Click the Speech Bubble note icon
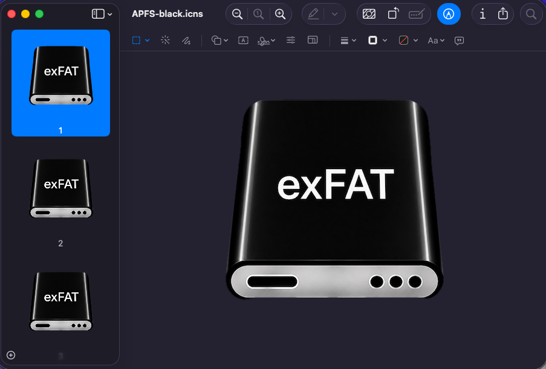This screenshot has width=546, height=369. click(459, 41)
